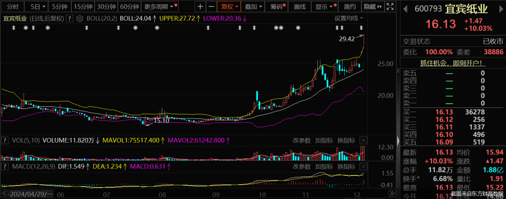Toggle 简约 simple mode
The width and height of the screenshot is (506, 199).
(350, 6)
